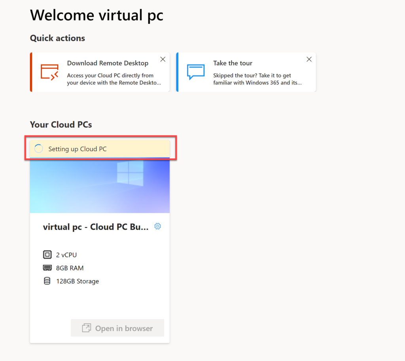Click the Remote Desktop card description text

tap(114, 79)
